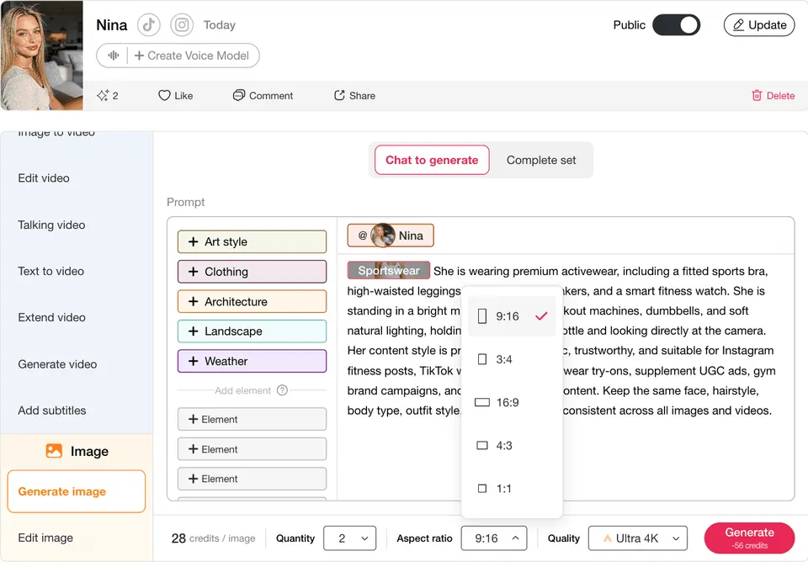
Task: Click the 1:1 square ratio icon
Action: point(481,488)
